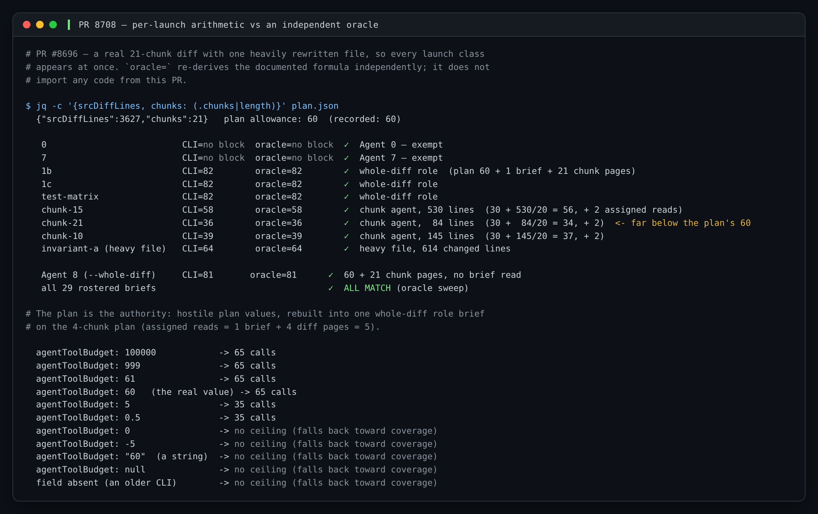Click 'CLI=81' value on Agent 8 row
818x514 pixels.
pyautogui.click(x=198, y=275)
